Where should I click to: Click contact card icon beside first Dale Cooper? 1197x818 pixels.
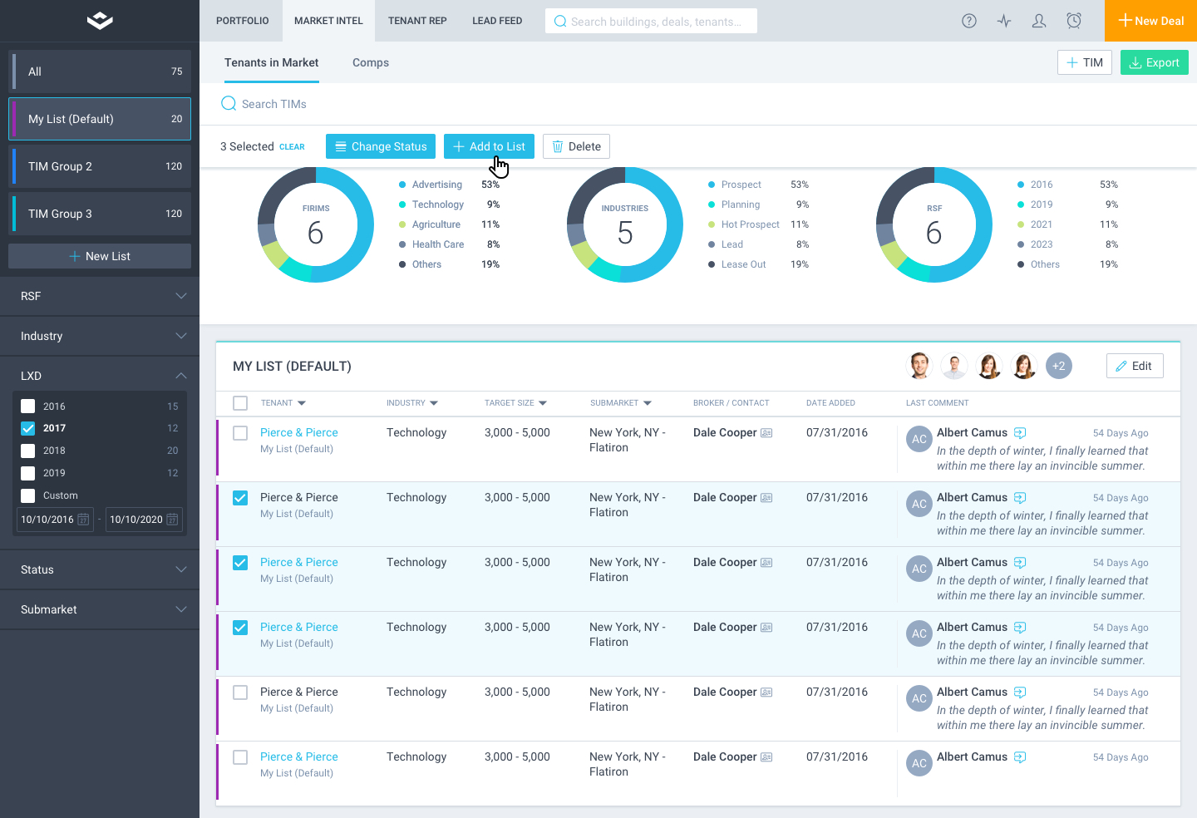(x=766, y=432)
